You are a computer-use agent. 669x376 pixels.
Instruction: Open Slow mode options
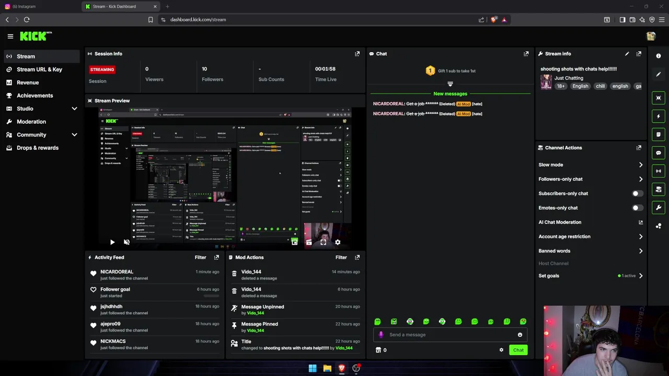click(x=591, y=165)
